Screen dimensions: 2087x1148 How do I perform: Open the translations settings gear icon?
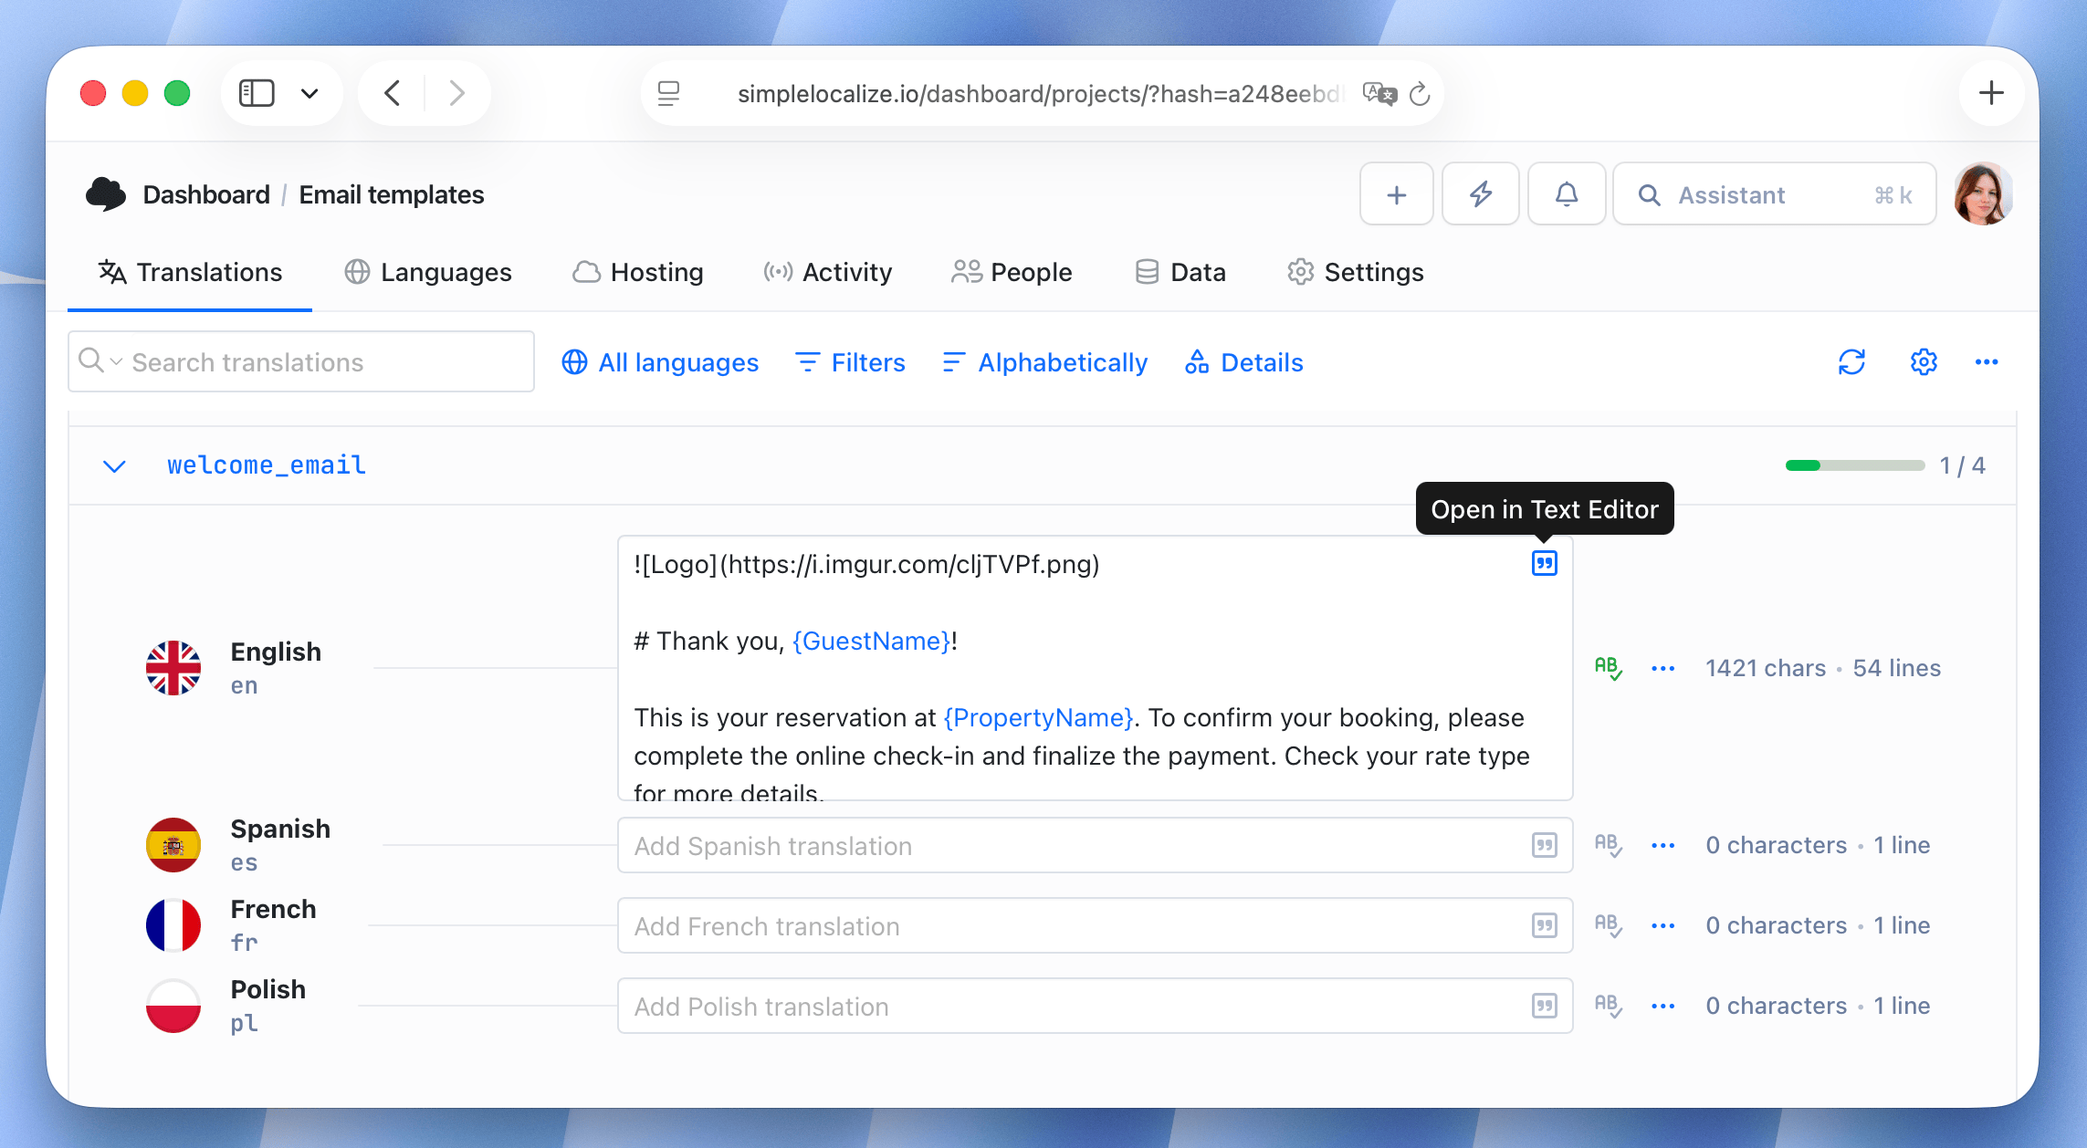pos(1923,361)
